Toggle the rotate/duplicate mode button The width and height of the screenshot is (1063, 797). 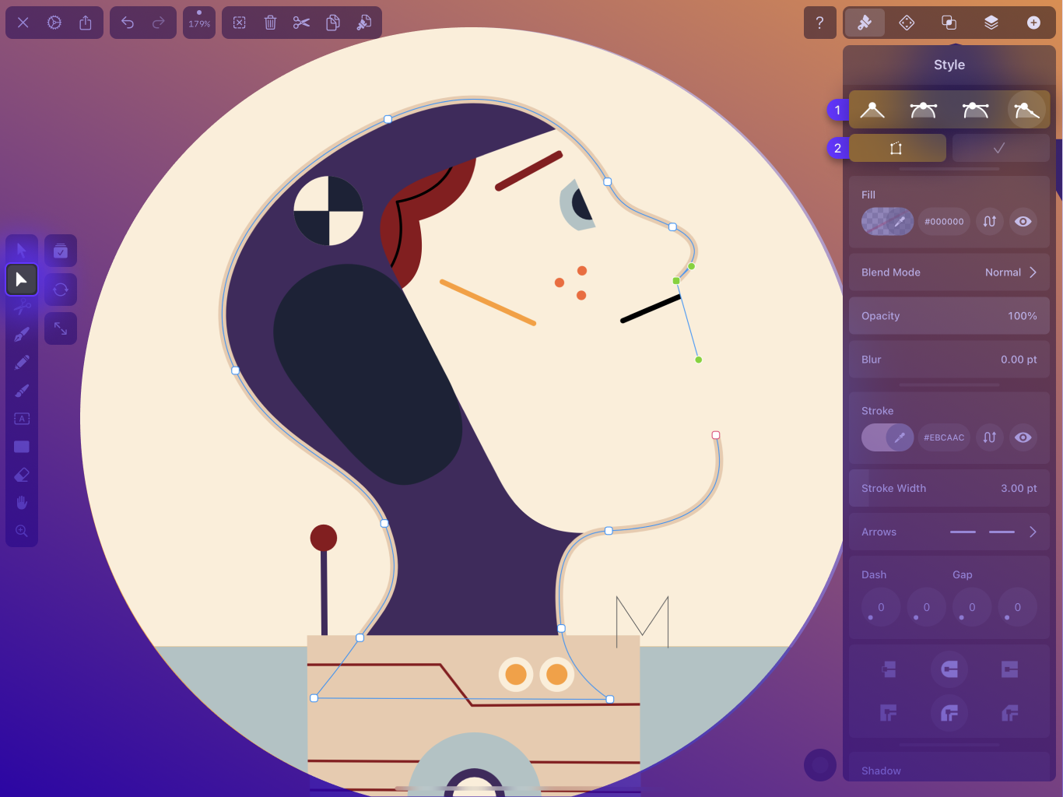pyautogui.click(x=61, y=290)
